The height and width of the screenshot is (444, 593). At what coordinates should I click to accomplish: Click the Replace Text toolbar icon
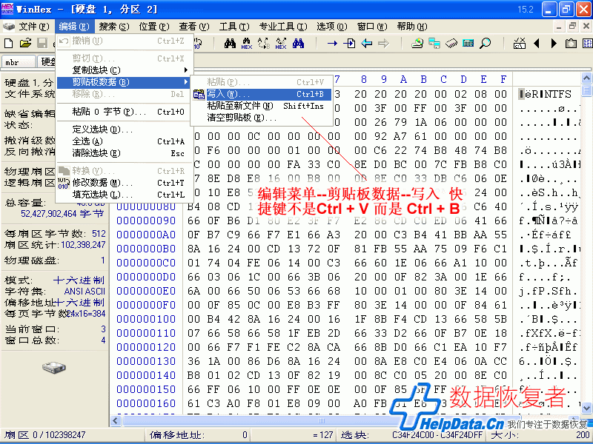264,44
